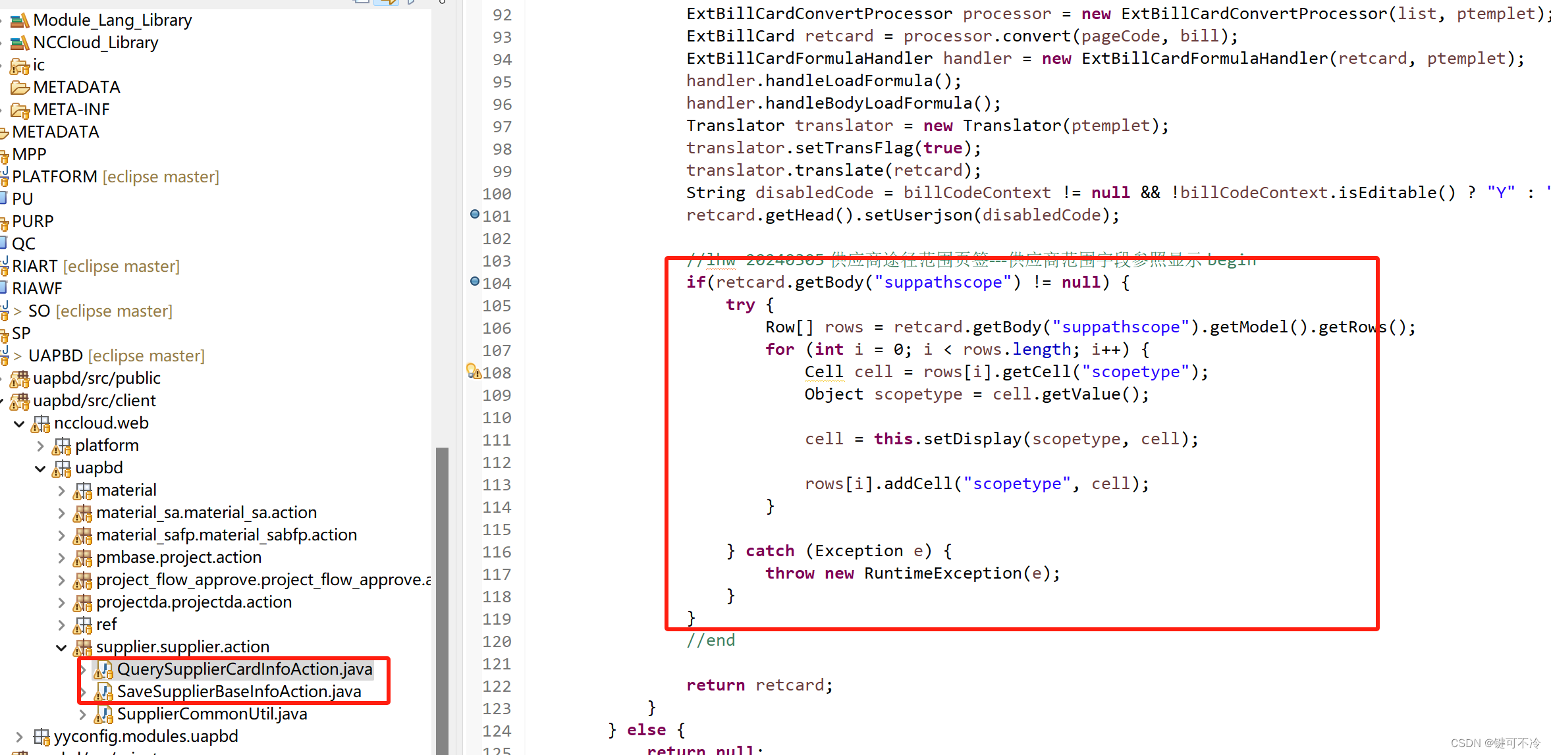Expand the platform package node

(x=40, y=446)
